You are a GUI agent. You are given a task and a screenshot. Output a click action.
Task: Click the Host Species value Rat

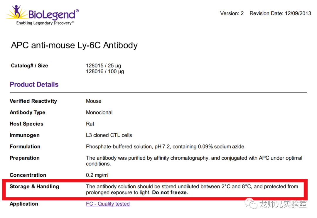(x=90, y=124)
